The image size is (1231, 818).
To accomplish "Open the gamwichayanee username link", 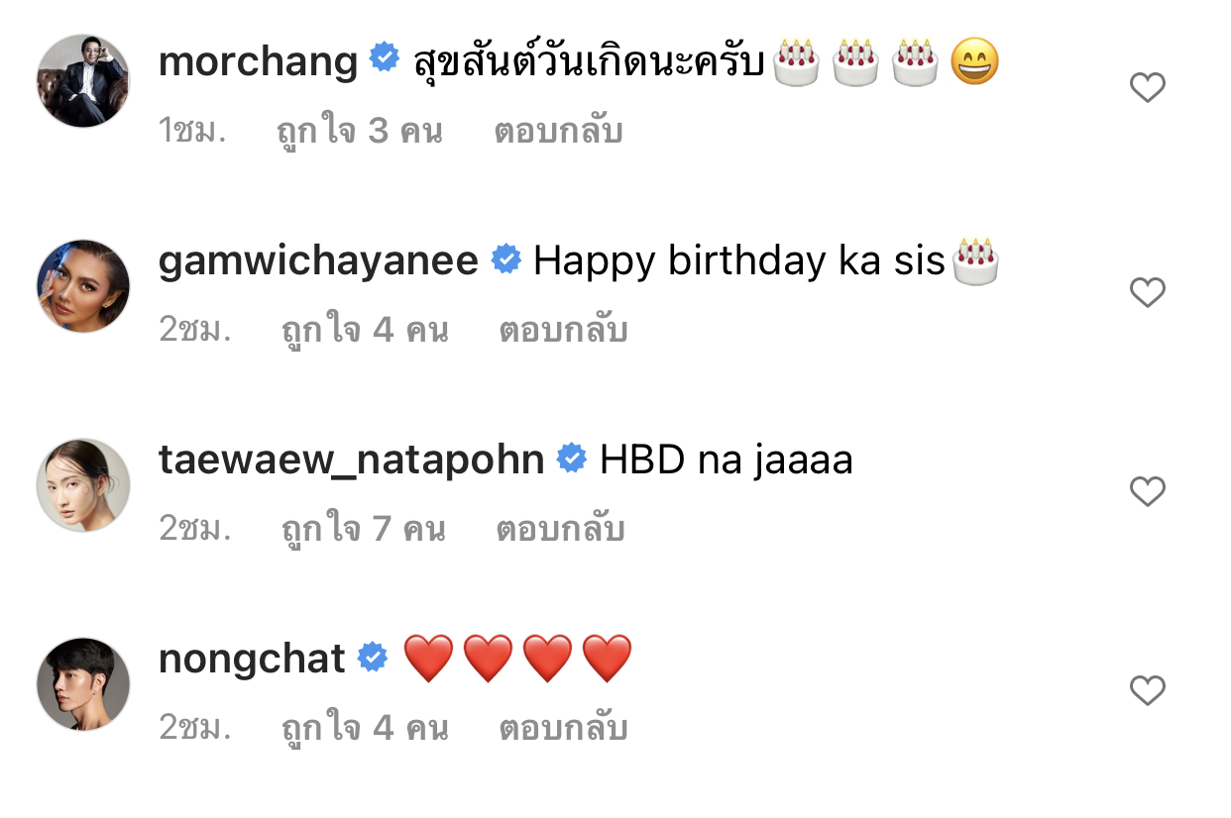I will click(318, 261).
